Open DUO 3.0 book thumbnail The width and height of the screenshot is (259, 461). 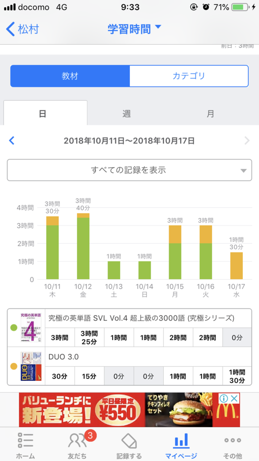tap(31, 366)
